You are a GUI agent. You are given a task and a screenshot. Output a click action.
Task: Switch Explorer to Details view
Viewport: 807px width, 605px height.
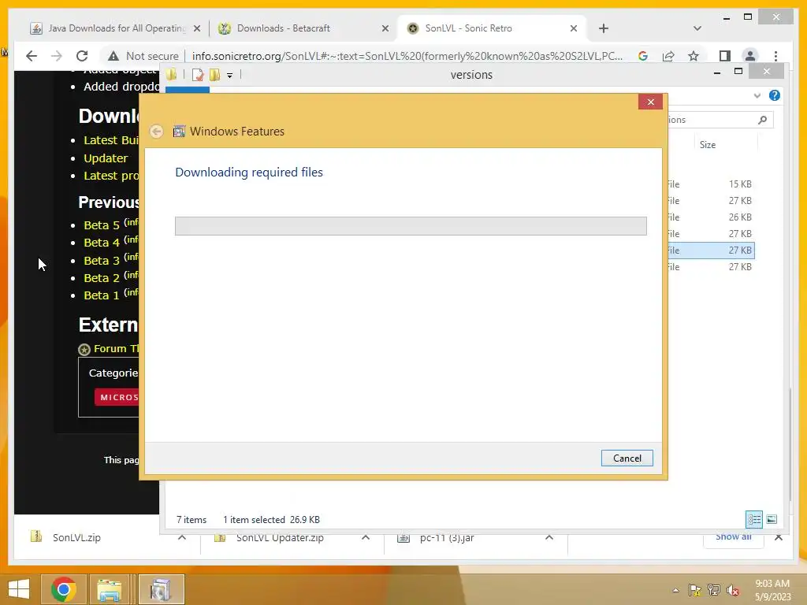pyautogui.click(x=754, y=520)
